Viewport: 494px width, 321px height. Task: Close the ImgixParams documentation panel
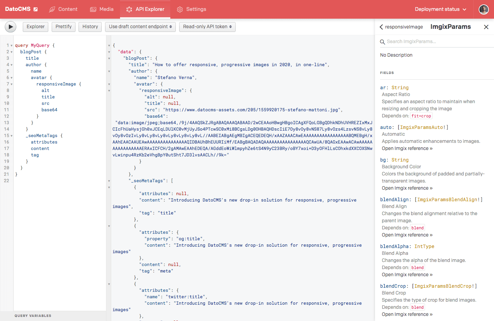click(486, 27)
